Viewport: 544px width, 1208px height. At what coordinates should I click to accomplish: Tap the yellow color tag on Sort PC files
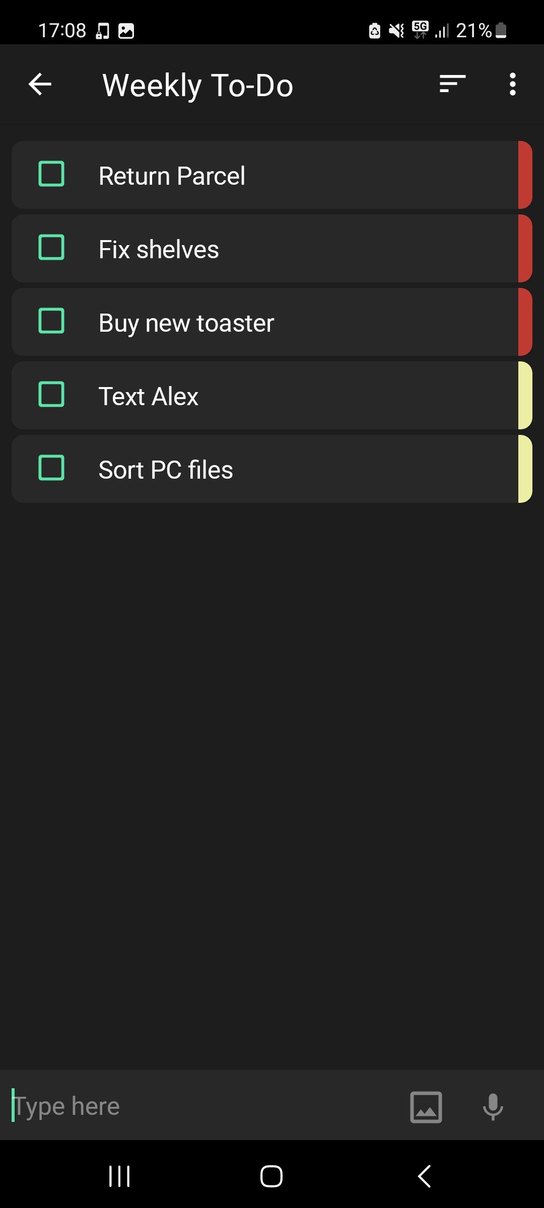click(525, 469)
